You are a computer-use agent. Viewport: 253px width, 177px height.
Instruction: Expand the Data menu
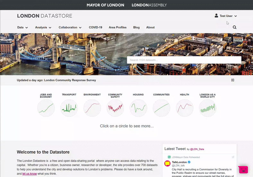click(22, 27)
